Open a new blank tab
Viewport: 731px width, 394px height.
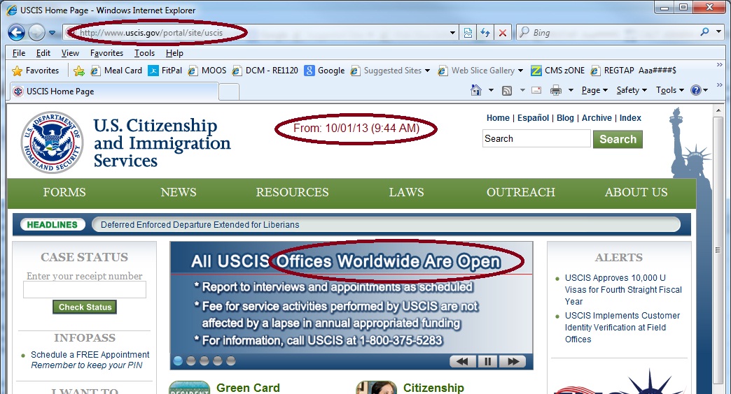[229, 92]
